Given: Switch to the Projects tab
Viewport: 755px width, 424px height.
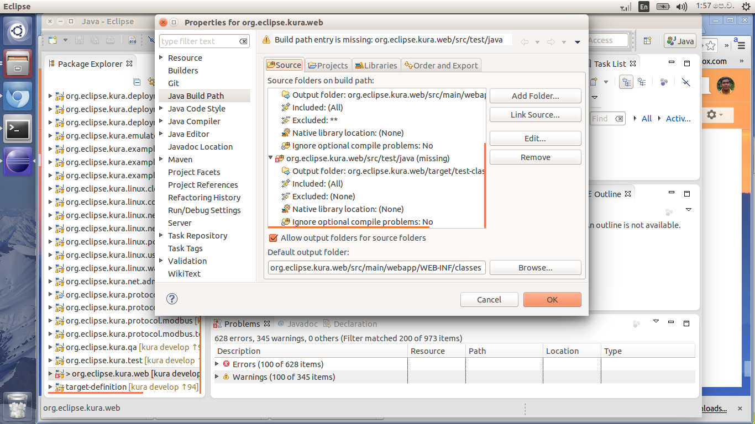Looking at the screenshot, I should point(328,65).
